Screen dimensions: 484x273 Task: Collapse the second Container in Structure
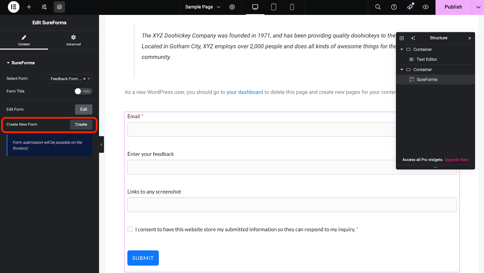[x=402, y=70]
